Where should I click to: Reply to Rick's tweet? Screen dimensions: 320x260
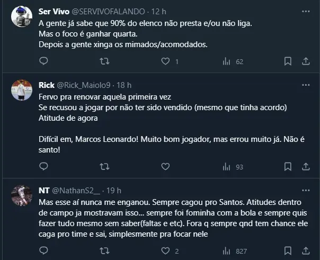click(x=44, y=167)
